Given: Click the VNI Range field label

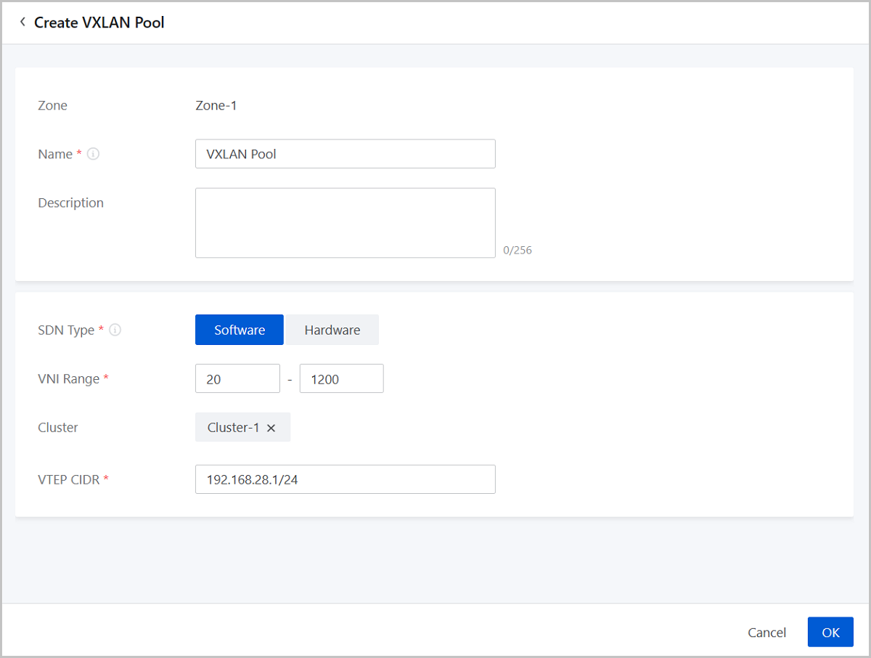Looking at the screenshot, I should pyautogui.click(x=70, y=379).
